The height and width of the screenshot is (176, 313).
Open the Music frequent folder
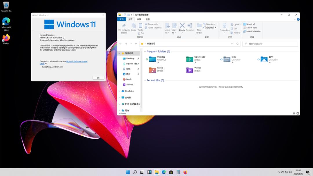point(156,69)
